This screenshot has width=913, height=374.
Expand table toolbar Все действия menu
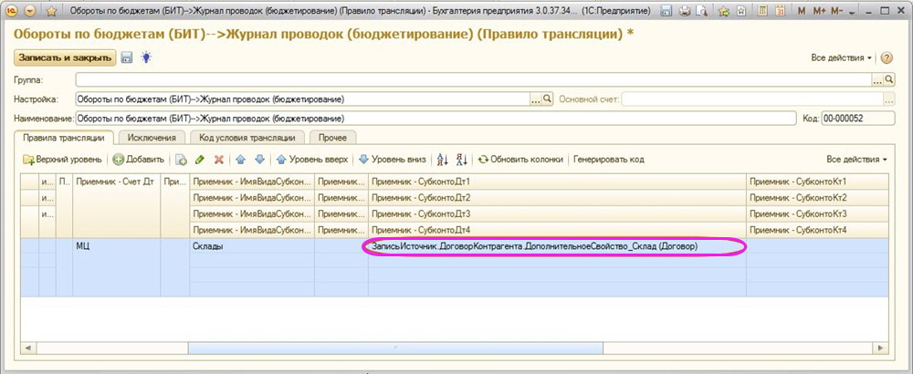[x=856, y=160]
